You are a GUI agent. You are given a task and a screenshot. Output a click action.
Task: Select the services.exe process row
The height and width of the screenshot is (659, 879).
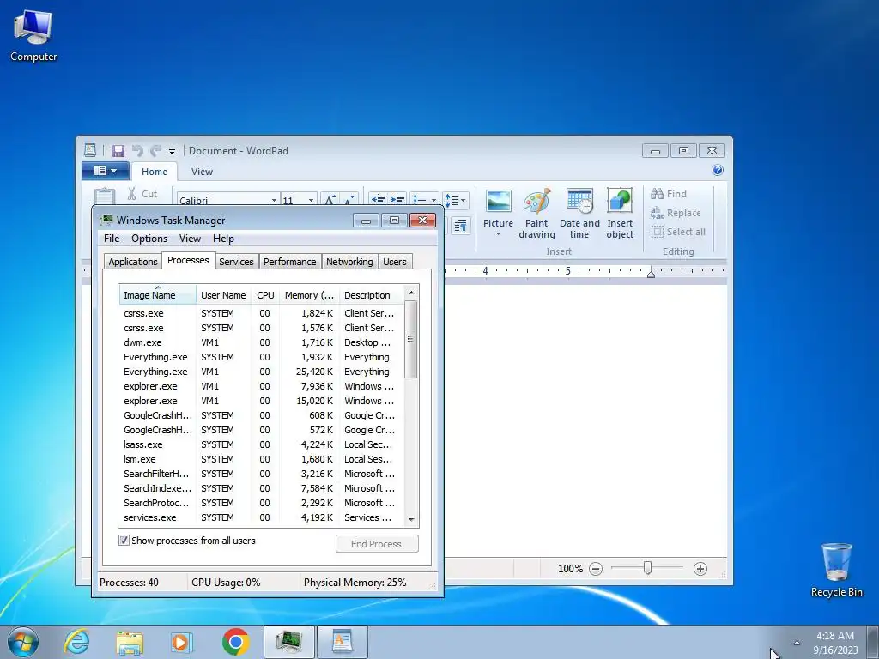(x=261, y=517)
